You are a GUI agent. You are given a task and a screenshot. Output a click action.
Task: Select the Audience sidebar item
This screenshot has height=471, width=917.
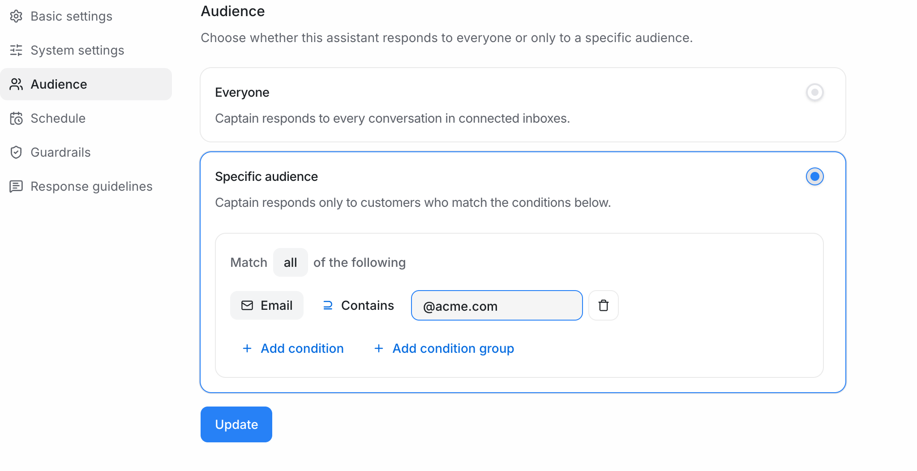point(86,84)
